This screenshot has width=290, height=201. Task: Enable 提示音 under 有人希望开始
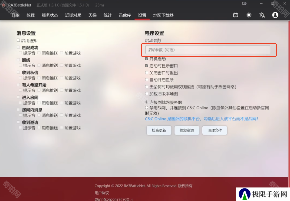20,90
